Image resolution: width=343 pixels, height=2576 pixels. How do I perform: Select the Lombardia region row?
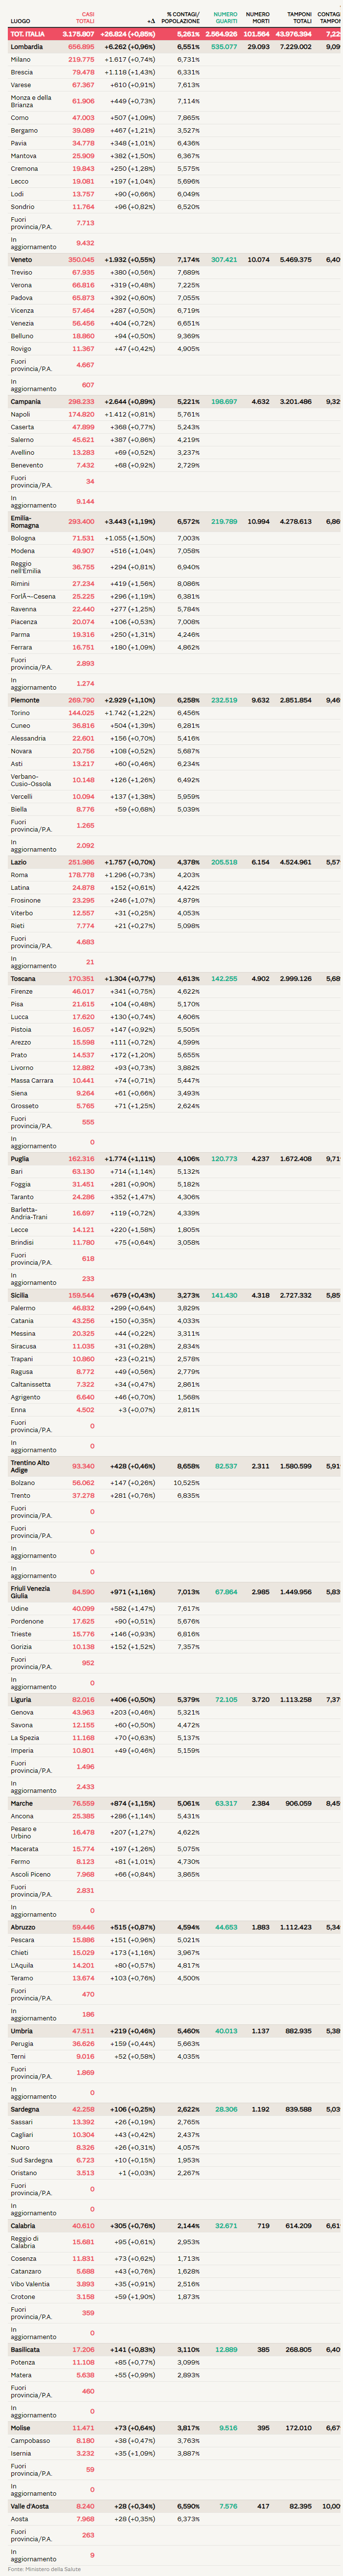point(174,47)
